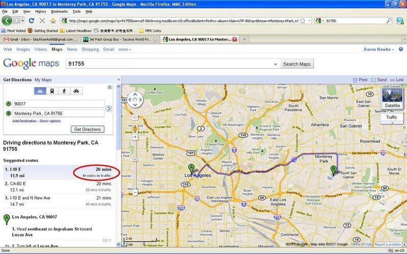The height and width of the screenshot is (254, 407).
Task: Click the search magnifier in Firefox search box
Action: coord(389,21)
